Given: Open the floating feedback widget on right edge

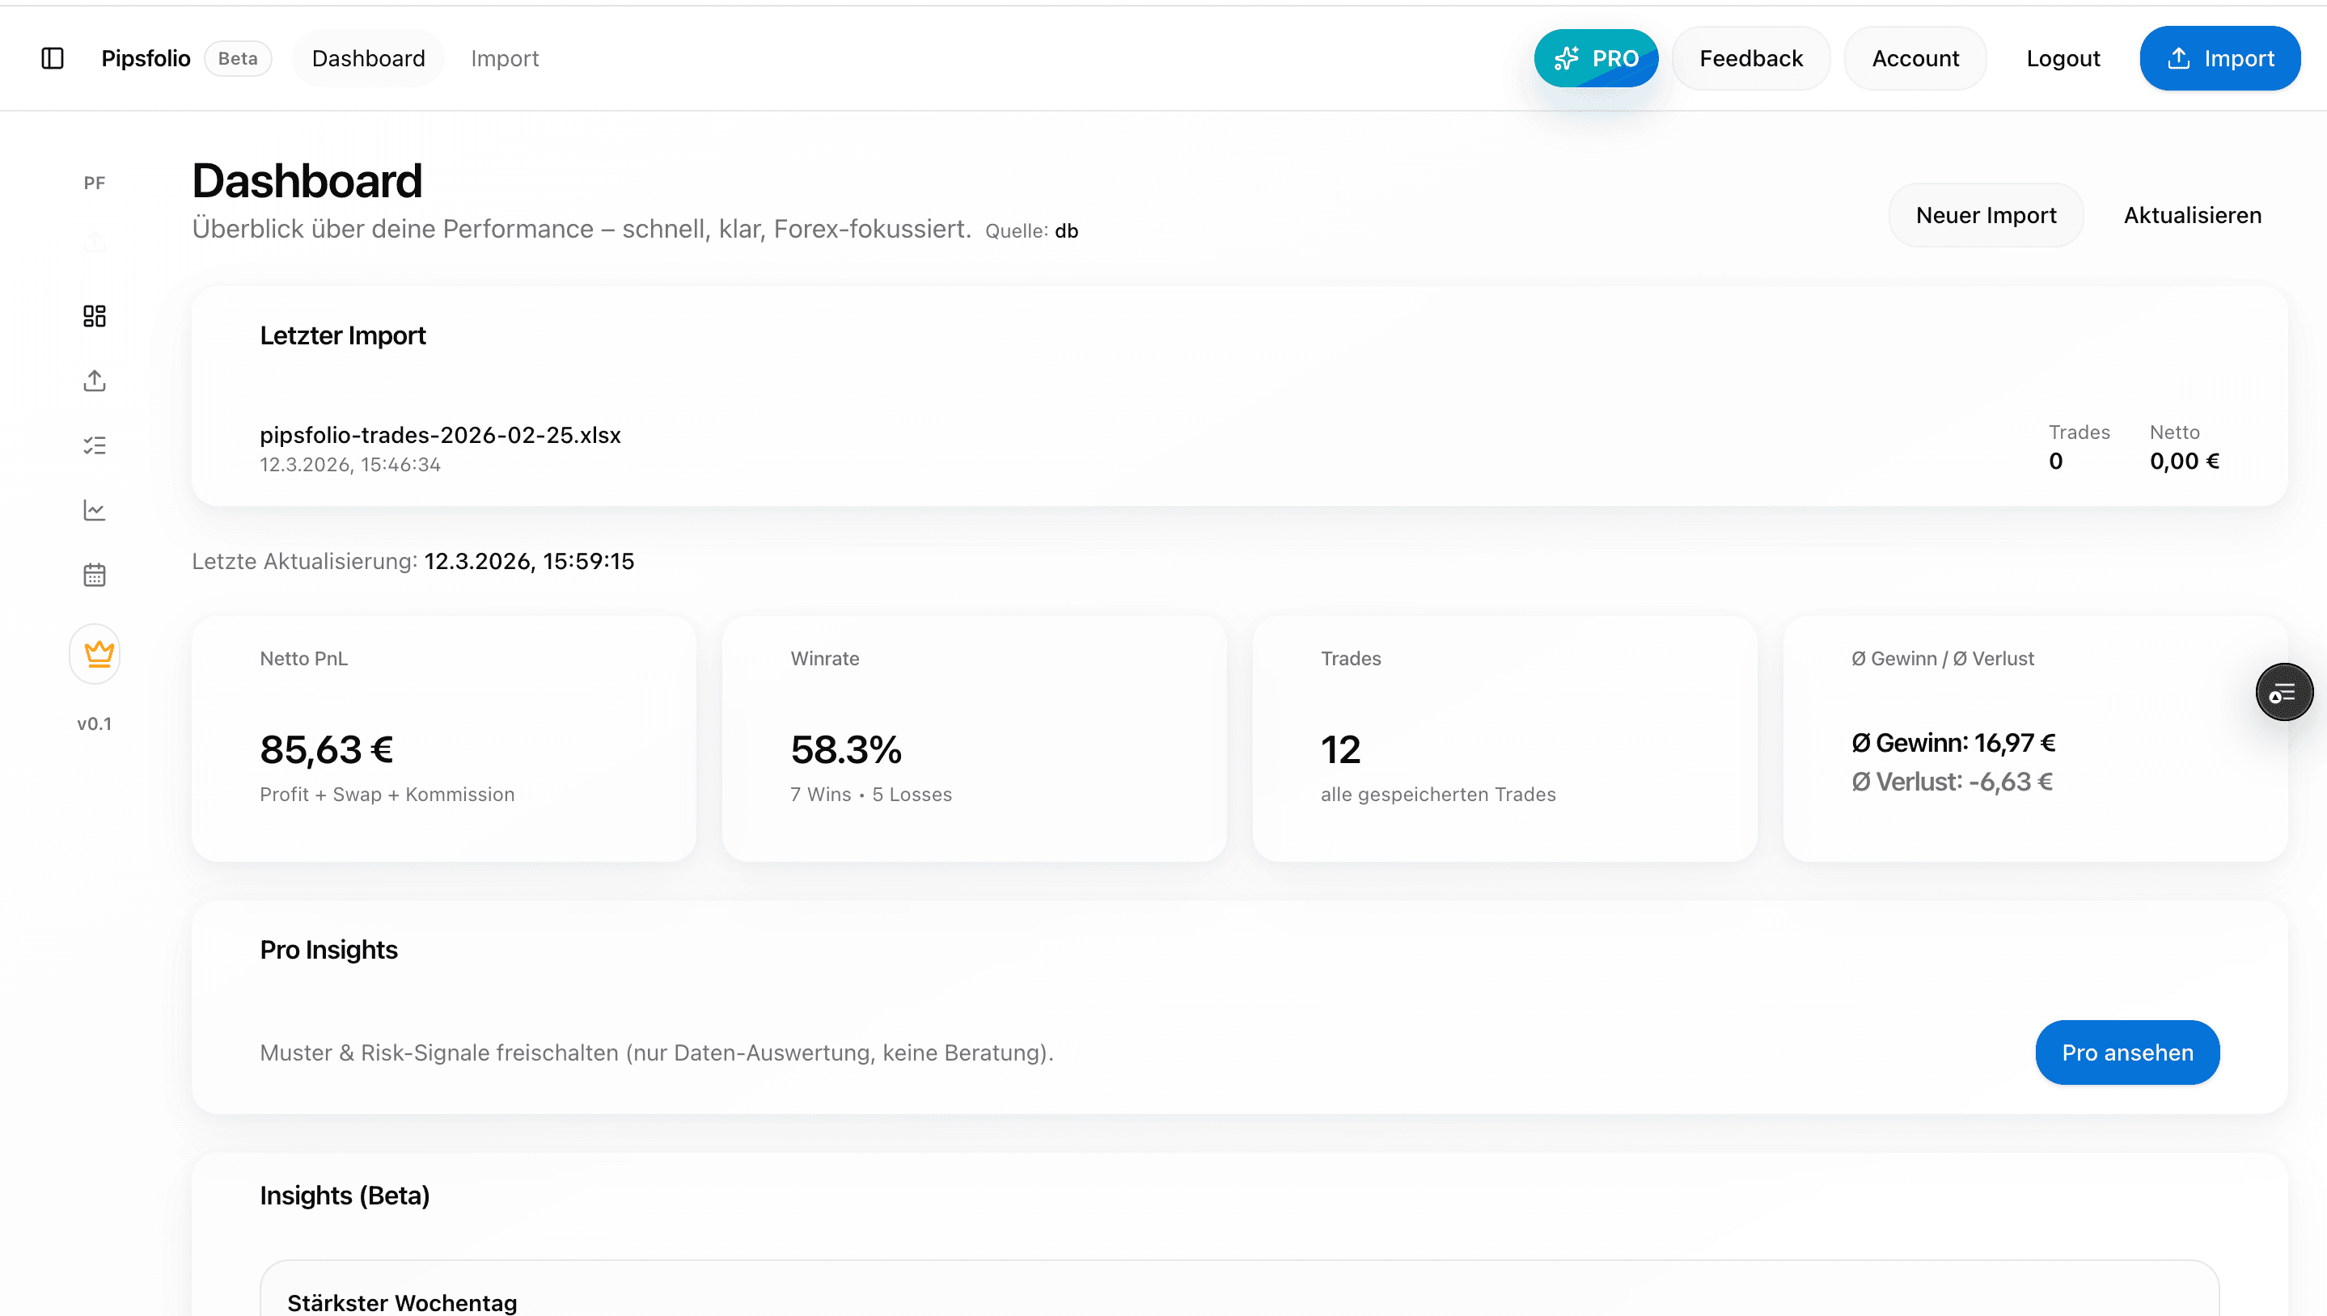Looking at the screenshot, I should tap(2283, 691).
